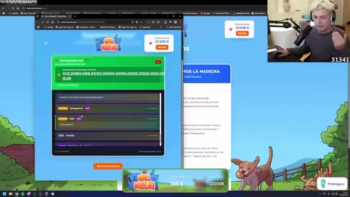Screen dimensions: 350x197
Task: Open the inner browser's three-dot menu
Action: (180, 22)
